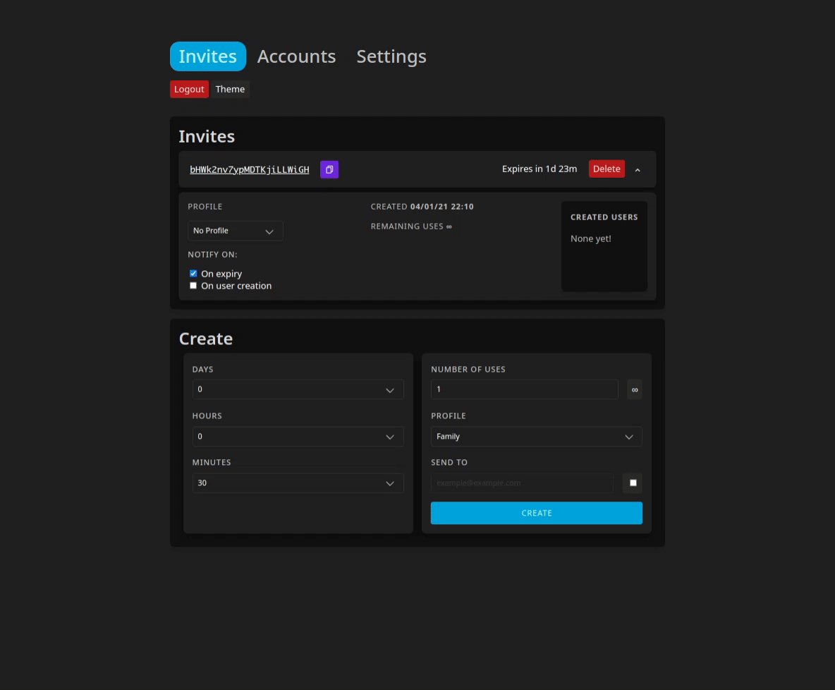Expand the Hours dropdown

tap(298, 437)
